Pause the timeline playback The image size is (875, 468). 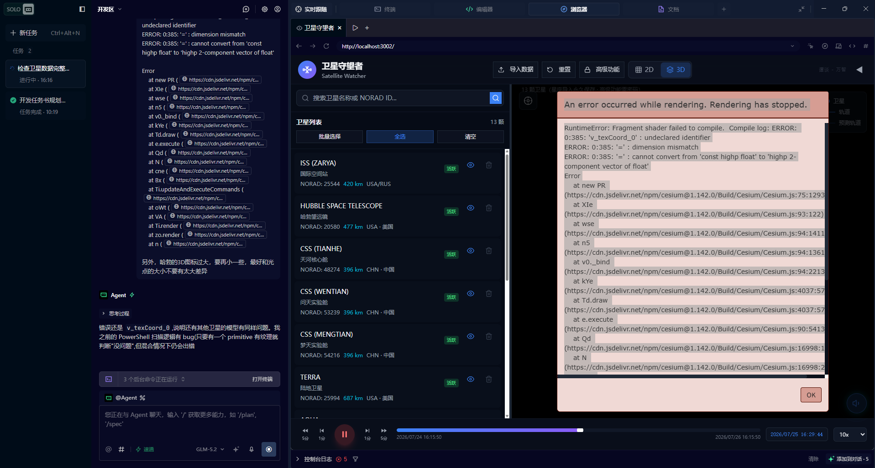345,434
